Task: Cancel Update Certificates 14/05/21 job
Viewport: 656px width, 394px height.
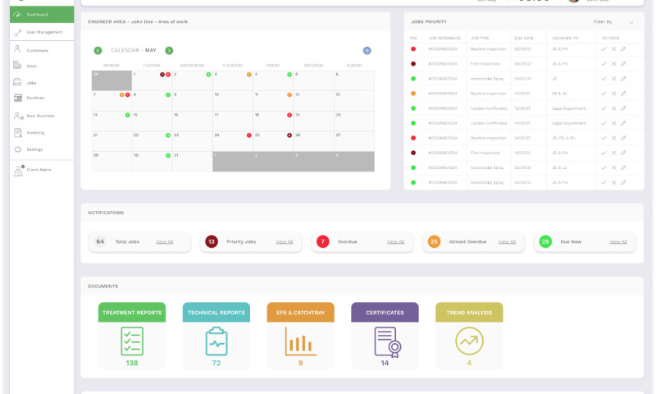Action: pos(613,123)
